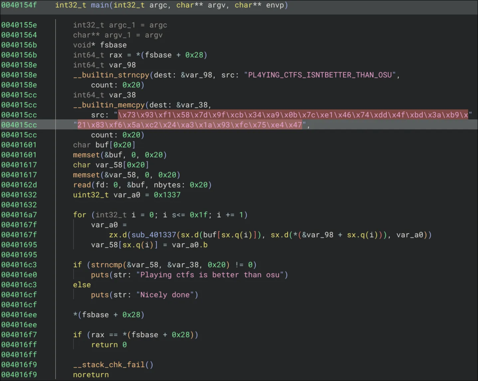478x381 pixels.
Task: Click the read function call
Action: tap(82, 185)
